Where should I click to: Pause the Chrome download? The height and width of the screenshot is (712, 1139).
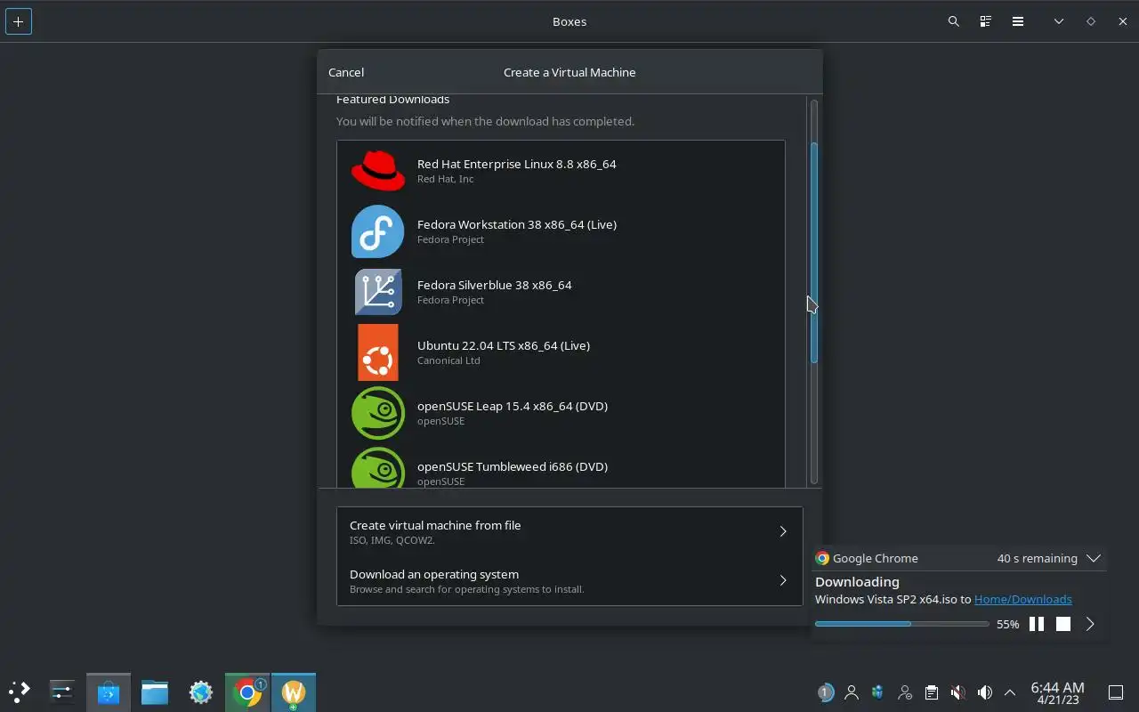click(1037, 624)
